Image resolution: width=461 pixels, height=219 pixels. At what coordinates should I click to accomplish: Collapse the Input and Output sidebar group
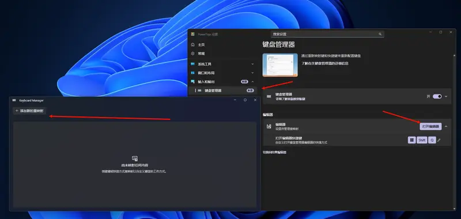252,82
